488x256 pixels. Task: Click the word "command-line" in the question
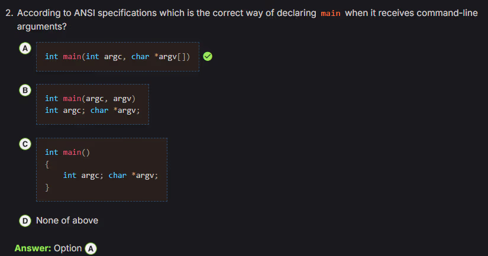coord(447,13)
